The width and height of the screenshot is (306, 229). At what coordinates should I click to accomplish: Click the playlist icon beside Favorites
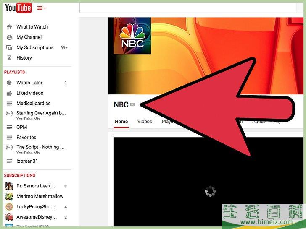pos(9,138)
